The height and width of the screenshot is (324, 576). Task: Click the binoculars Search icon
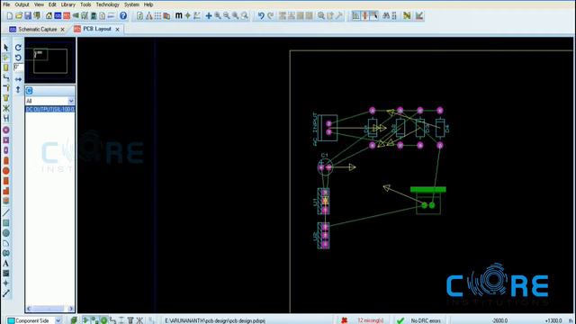[386, 16]
